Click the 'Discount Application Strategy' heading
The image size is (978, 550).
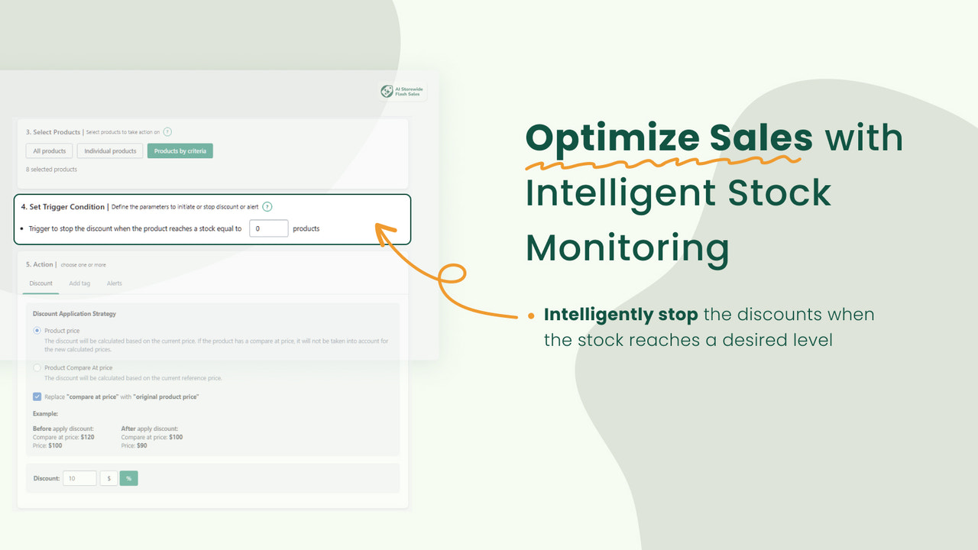pyautogui.click(x=74, y=314)
